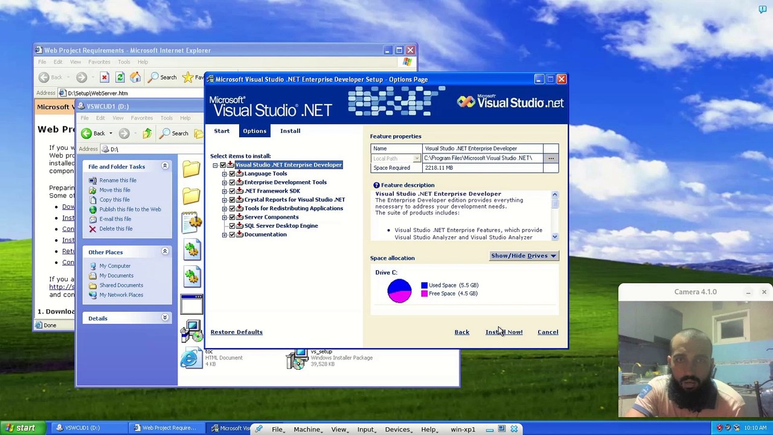
Task: Select the toc HTML Document file
Action: 211,358
